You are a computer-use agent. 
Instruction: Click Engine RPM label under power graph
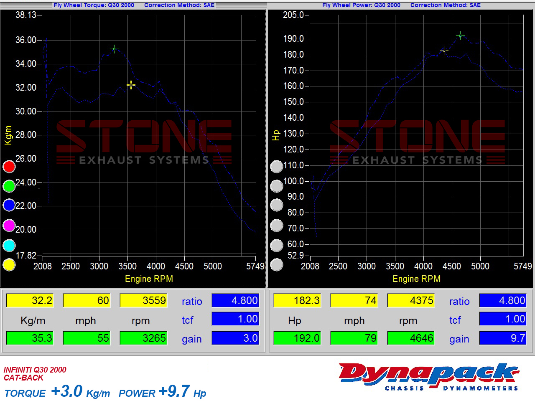tap(416, 279)
